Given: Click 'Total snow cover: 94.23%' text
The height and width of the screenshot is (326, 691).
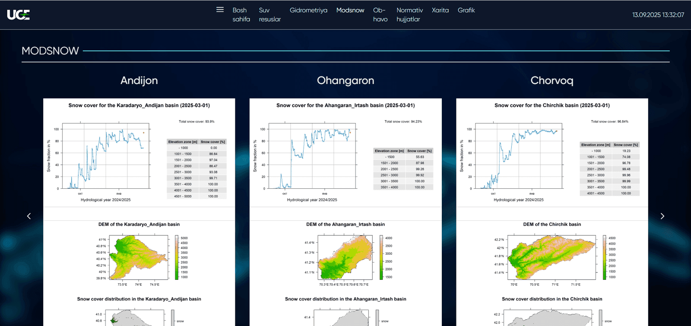Looking at the screenshot, I should [403, 122].
